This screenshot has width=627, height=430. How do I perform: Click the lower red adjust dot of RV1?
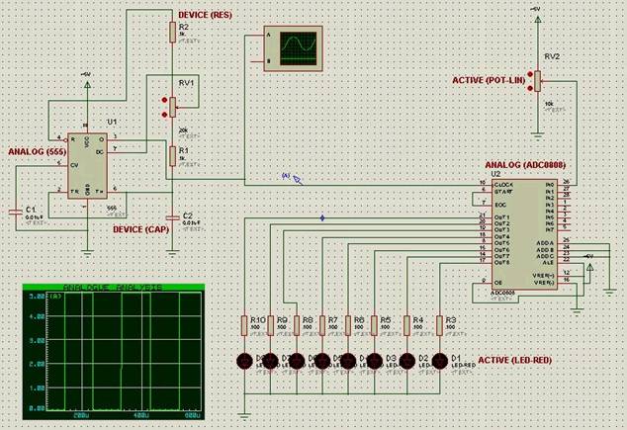pyautogui.click(x=164, y=115)
